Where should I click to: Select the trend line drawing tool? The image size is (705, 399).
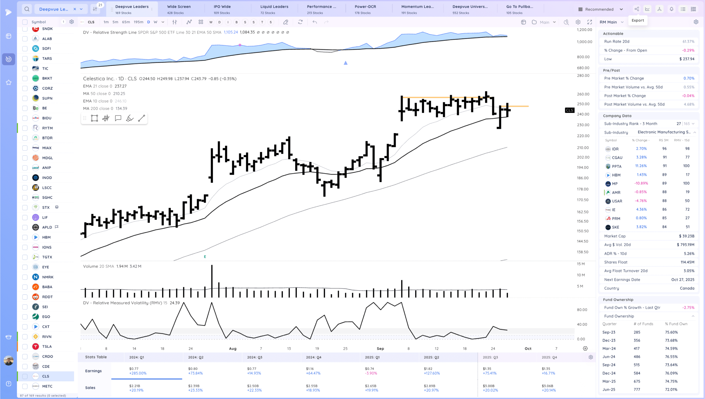tap(142, 118)
